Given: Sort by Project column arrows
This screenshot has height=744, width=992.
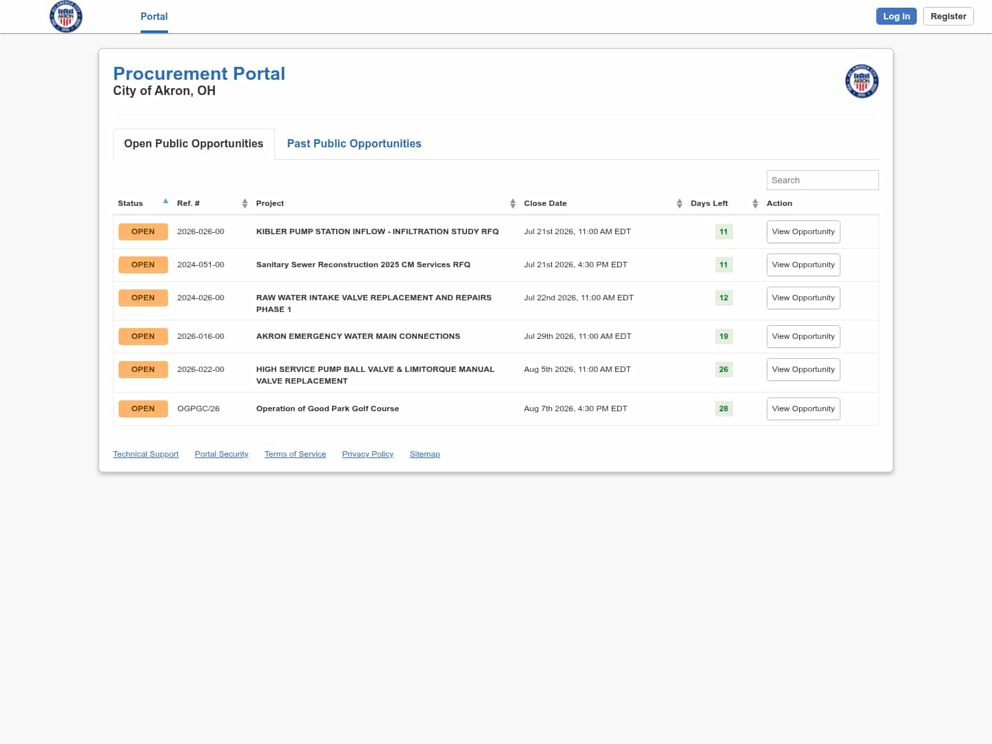Looking at the screenshot, I should pyautogui.click(x=513, y=203).
